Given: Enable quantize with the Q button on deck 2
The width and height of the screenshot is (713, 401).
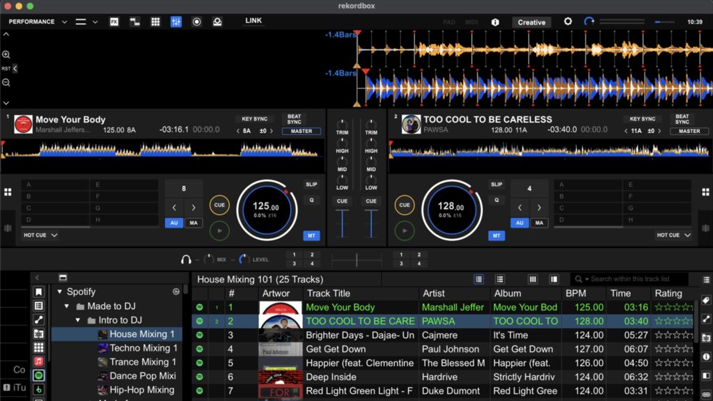Looking at the screenshot, I should click(x=496, y=200).
